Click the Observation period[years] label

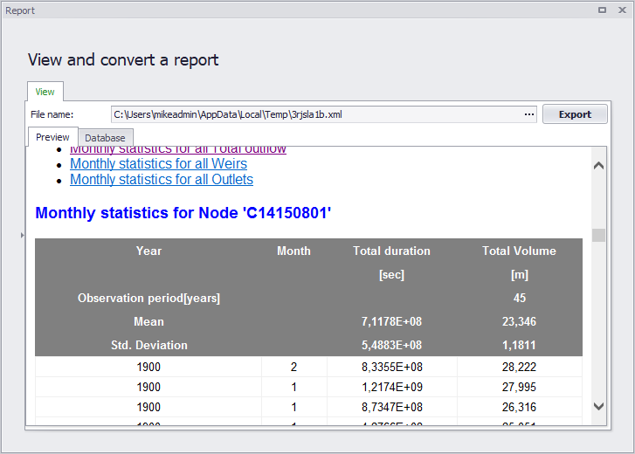[148, 299]
